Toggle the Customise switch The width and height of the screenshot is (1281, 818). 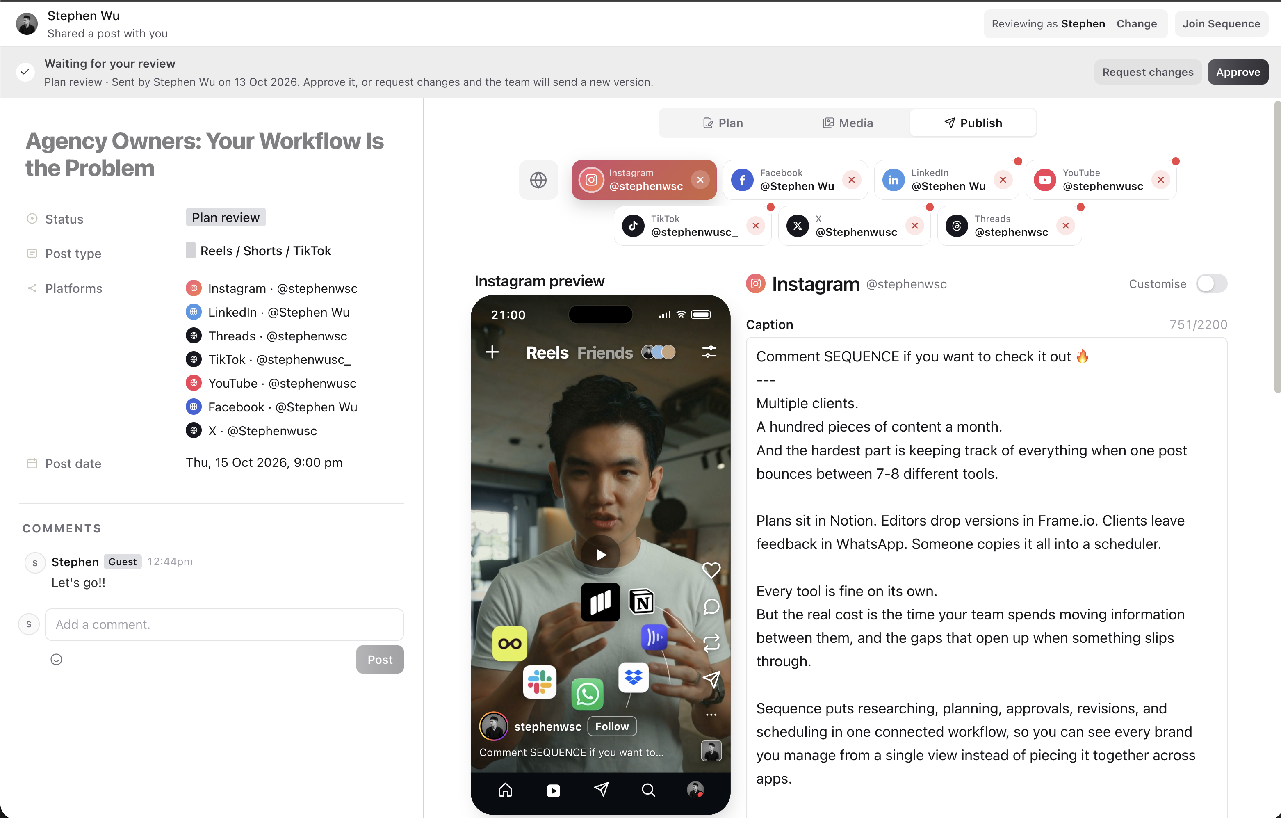[x=1211, y=283]
